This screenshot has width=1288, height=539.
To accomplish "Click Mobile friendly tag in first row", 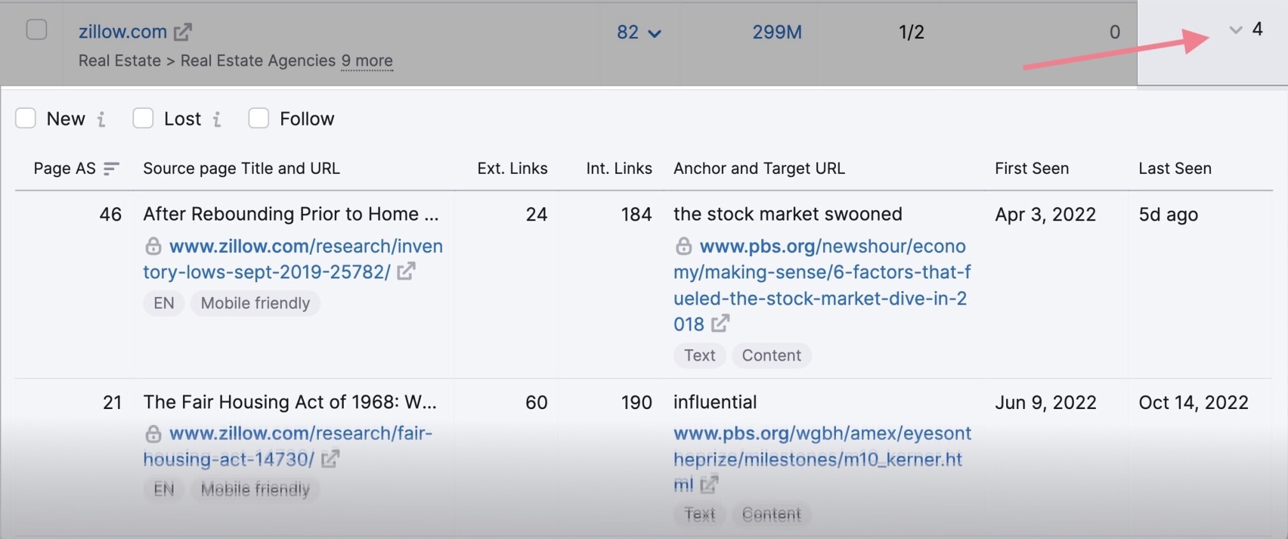I will point(255,303).
